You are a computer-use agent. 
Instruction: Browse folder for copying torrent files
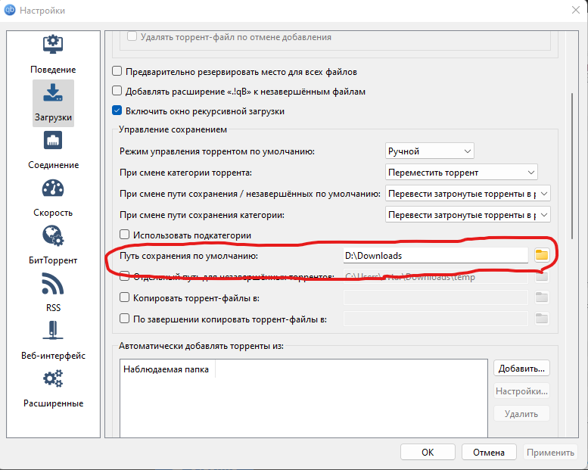[x=542, y=298]
